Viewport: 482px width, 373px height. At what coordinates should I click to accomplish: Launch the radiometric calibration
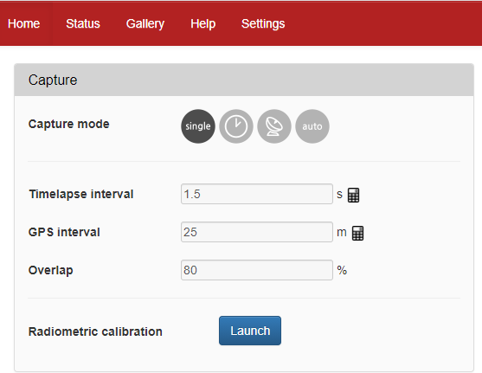(x=250, y=331)
